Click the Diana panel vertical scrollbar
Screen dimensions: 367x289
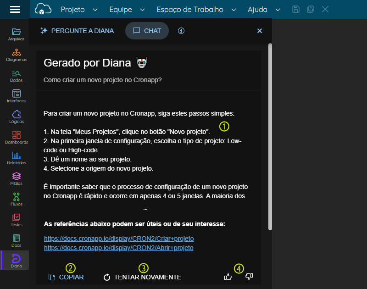click(x=270, y=137)
